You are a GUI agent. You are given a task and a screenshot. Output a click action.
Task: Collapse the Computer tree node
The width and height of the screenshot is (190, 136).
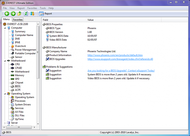(5, 28)
